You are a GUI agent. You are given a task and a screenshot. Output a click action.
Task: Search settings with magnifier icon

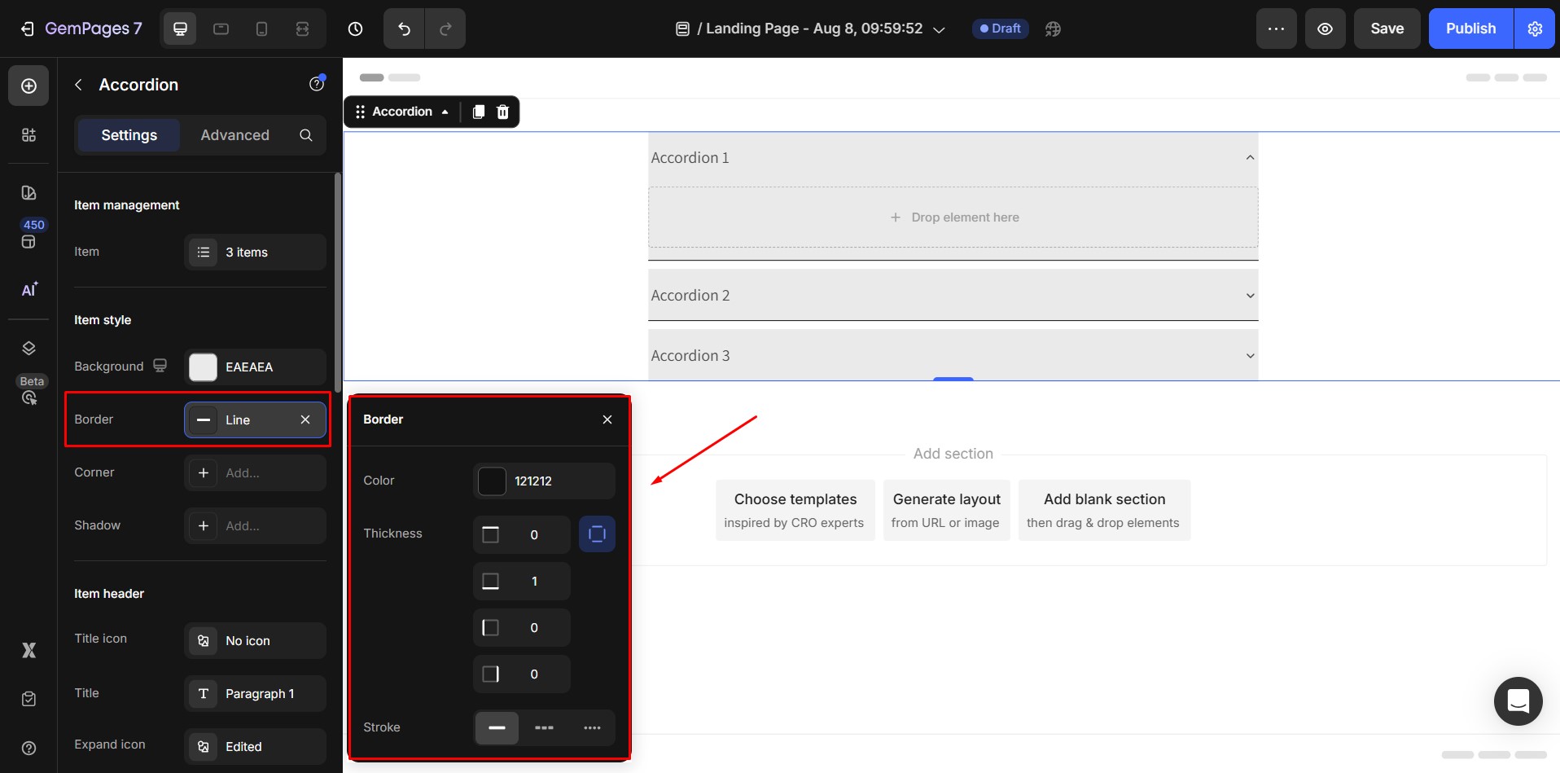(x=306, y=135)
